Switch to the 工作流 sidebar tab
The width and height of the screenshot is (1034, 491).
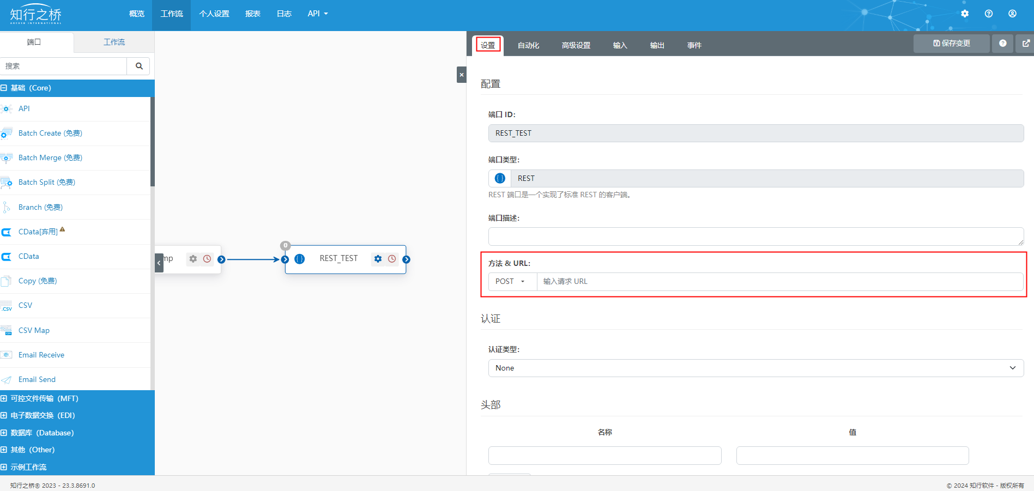pyautogui.click(x=114, y=42)
